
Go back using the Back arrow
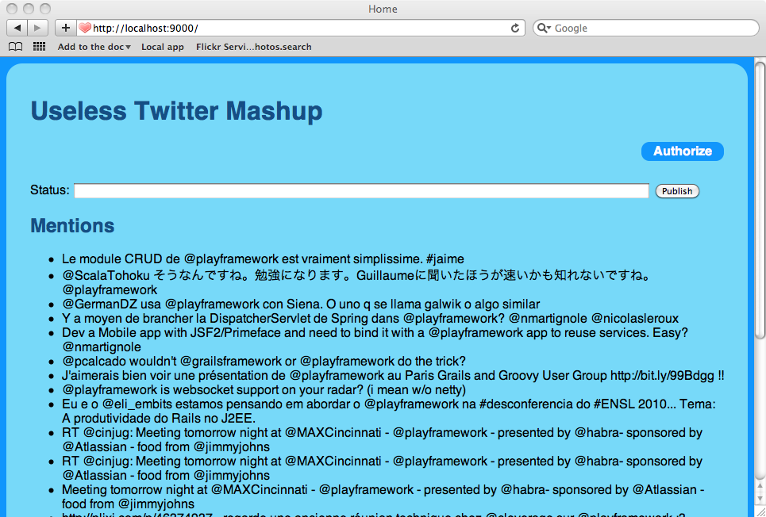(x=17, y=28)
